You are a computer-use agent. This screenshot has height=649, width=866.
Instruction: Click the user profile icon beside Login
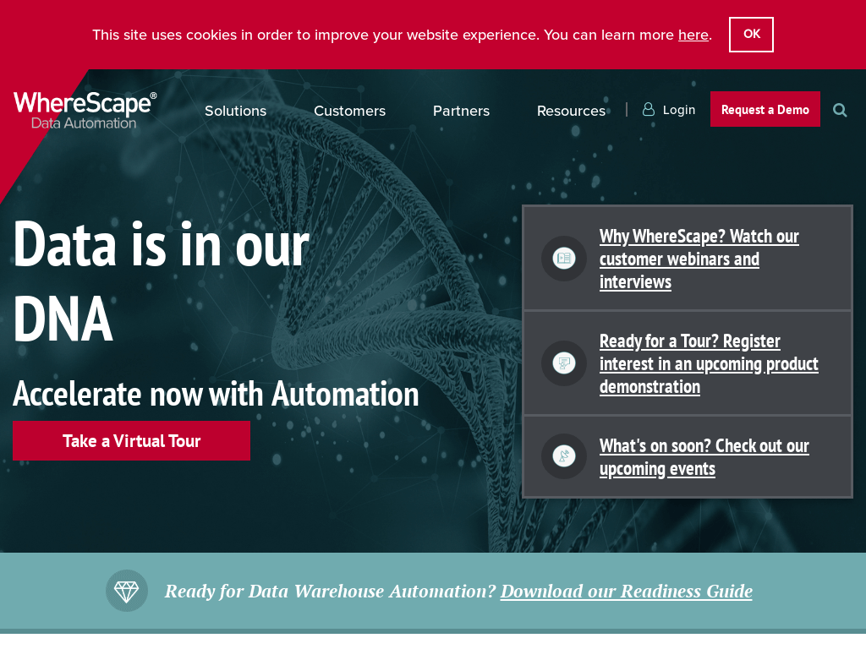(649, 109)
